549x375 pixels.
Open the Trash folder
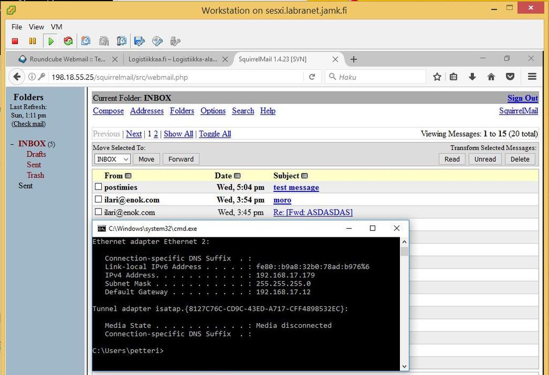point(35,175)
